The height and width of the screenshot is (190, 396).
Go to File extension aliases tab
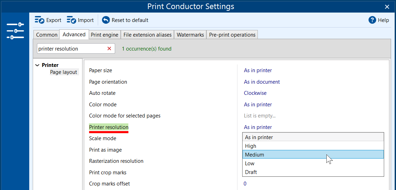click(148, 35)
